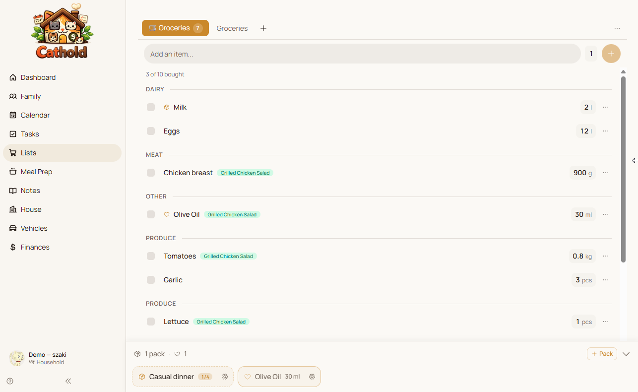The image size is (638, 392).
Task: Tick the Garlic checkbox
Action: 151,280
